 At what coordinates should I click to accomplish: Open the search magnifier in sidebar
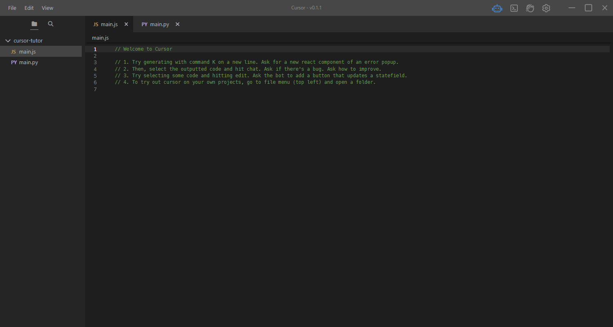click(x=51, y=24)
